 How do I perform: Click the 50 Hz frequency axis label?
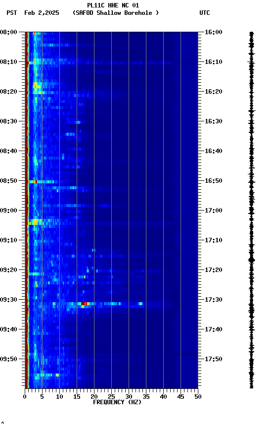[198, 397]
